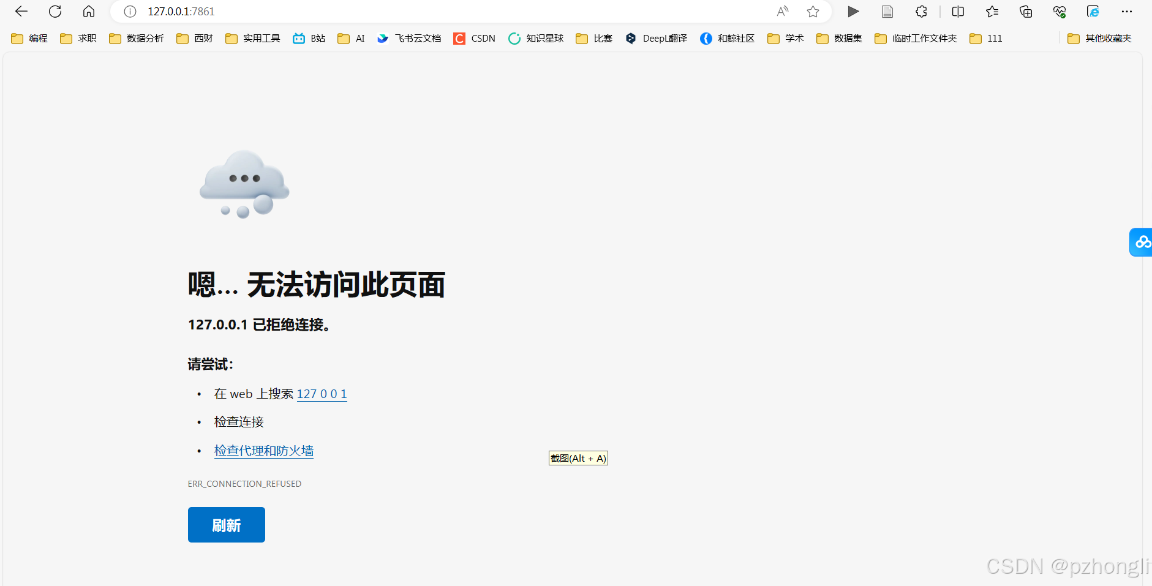Open the 其他收藏夹 folder

[1107, 38]
